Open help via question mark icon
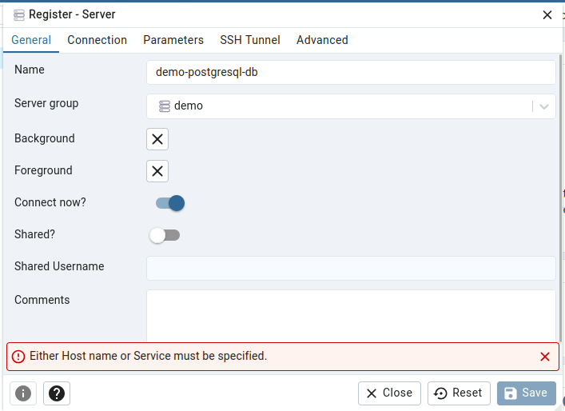The image size is (565, 411). tap(57, 393)
